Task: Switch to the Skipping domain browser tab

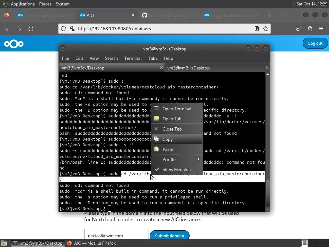Action: click(x=232, y=15)
